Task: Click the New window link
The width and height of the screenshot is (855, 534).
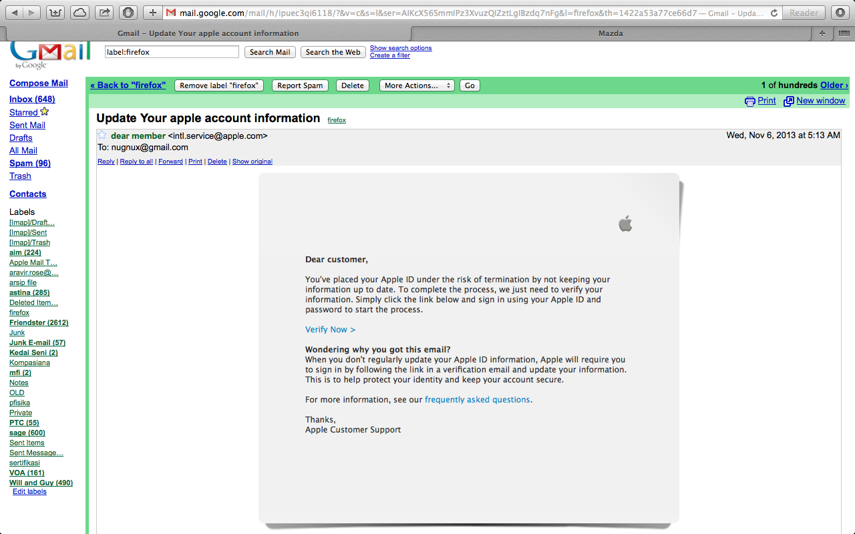Action: [x=821, y=101]
